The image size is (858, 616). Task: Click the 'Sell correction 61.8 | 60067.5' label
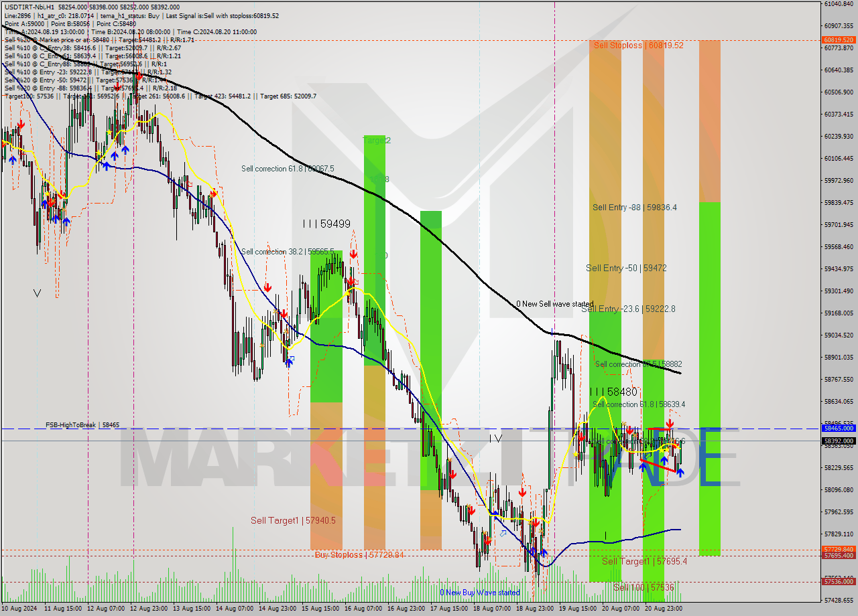288,169
